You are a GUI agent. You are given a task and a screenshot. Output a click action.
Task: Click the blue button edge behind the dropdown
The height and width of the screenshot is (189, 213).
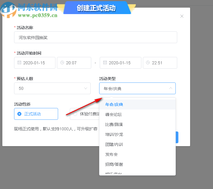click(x=177, y=137)
